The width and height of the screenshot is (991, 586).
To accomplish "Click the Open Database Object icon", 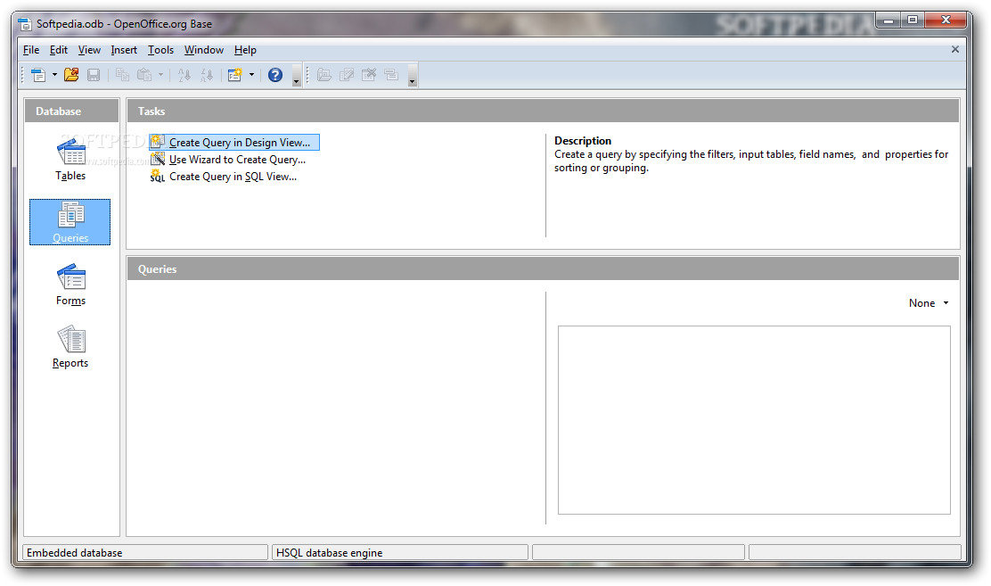I will coord(324,75).
